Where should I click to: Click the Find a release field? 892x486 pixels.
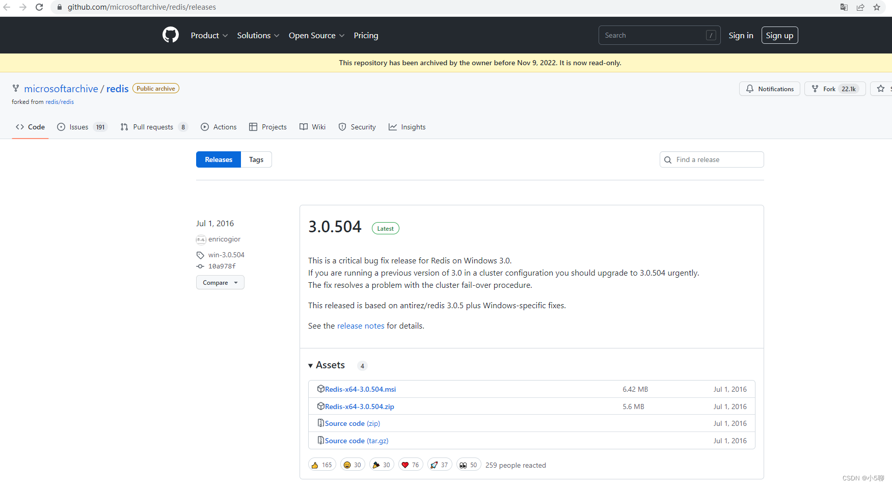(x=717, y=159)
